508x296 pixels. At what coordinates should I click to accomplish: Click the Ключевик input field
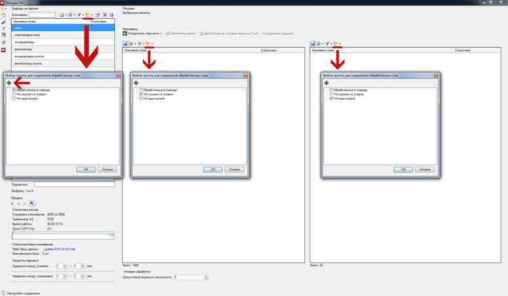(42, 15)
